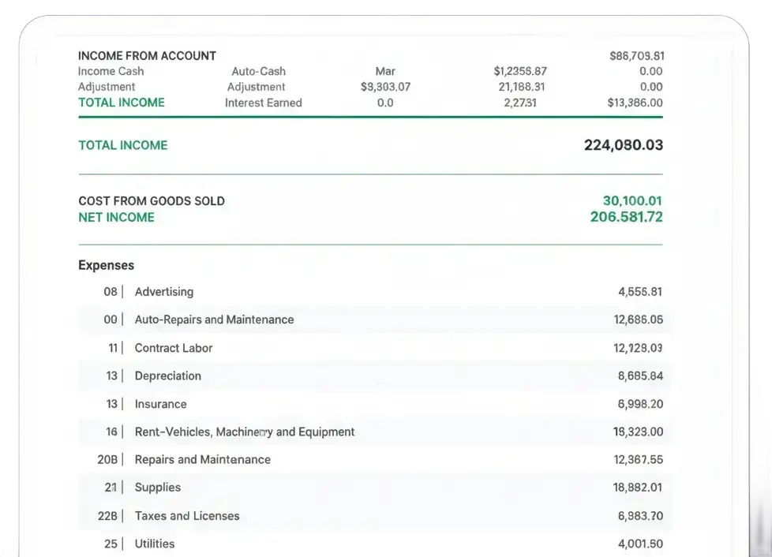Click the Income Cash line item
The height and width of the screenshot is (557, 772).
111,71
